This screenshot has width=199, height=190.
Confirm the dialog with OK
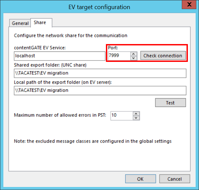tap(141, 179)
